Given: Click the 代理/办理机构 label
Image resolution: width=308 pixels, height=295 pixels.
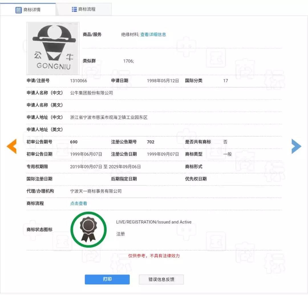Looking at the screenshot, I should click(40, 191).
